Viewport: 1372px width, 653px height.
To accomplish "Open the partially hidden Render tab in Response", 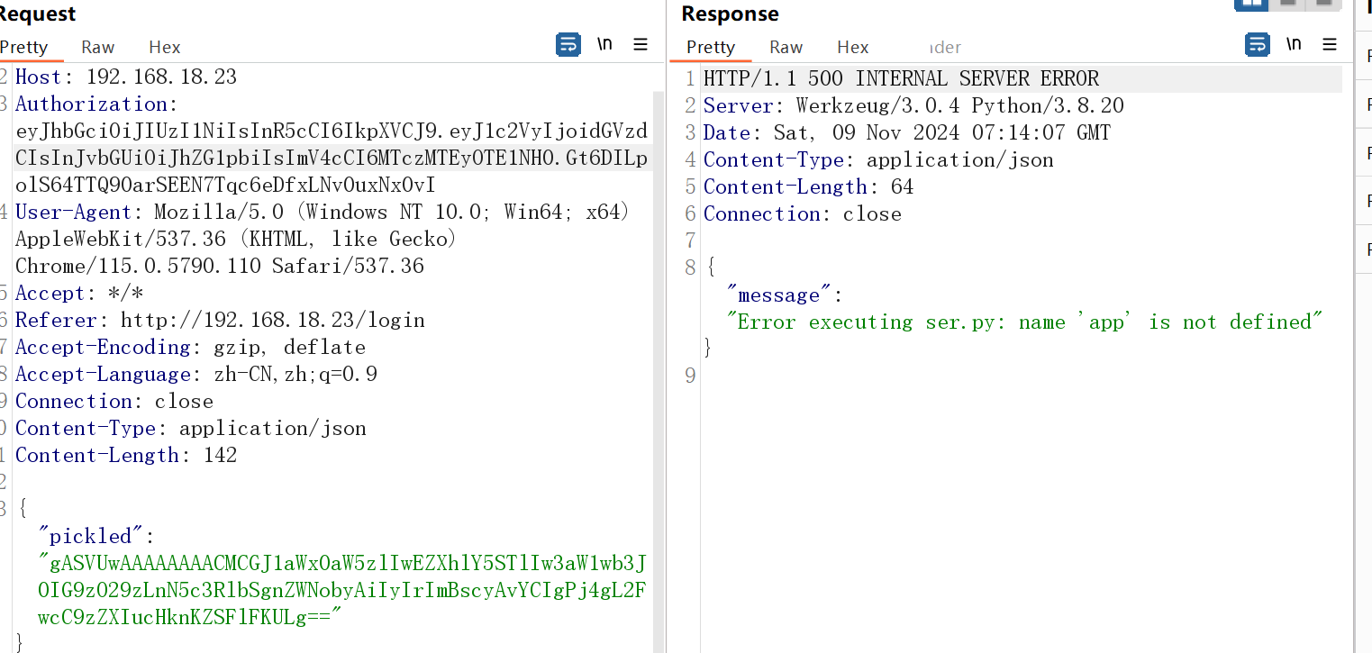I will pyautogui.click(x=945, y=47).
